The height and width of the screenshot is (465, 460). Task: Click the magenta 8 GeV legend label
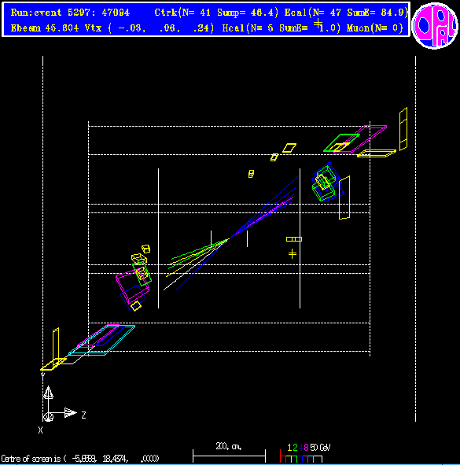click(306, 448)
